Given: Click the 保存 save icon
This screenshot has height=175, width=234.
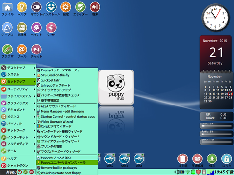Looking at the screenshot, I should [x=212, y=159].
